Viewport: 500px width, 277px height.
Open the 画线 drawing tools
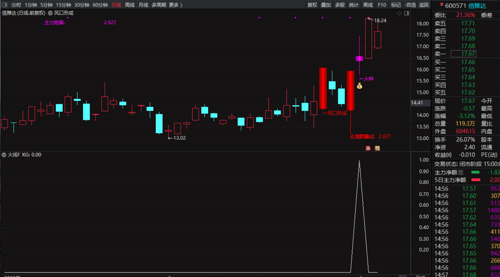[x=368, y=5]
